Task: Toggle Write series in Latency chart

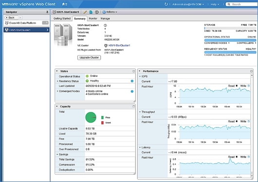Action: (245, 157)
